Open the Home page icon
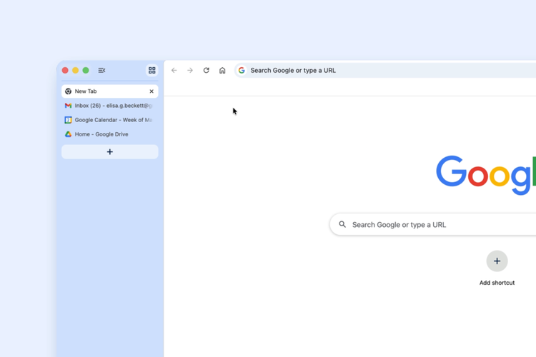The image size is (536, 357). tap(222, 71)
